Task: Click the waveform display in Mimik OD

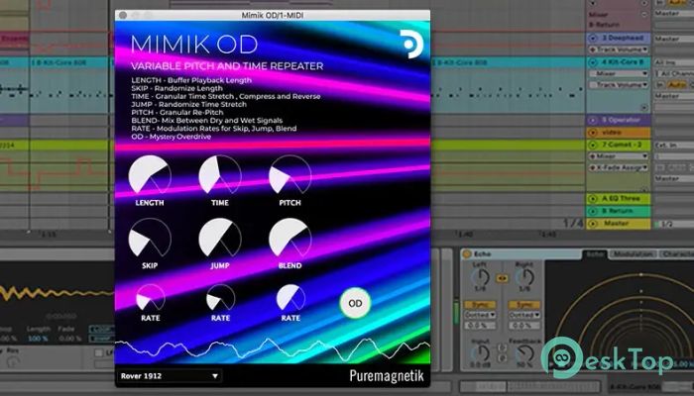Action: click(x=273, y=348)
